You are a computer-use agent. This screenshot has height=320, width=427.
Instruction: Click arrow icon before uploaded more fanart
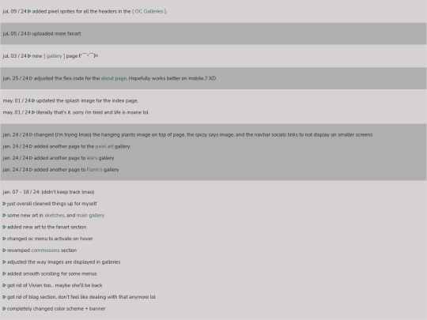click(x=29, y=34)
